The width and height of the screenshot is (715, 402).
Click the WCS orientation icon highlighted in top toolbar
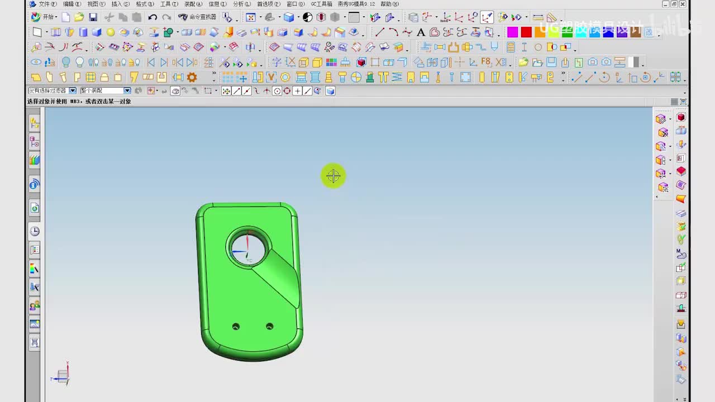click(x=487, y=17)
